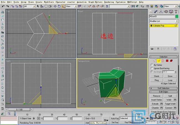Collapse the Edit Edges rollout
Viewport: 180px width, 125px height.
(x=163, y=92)
